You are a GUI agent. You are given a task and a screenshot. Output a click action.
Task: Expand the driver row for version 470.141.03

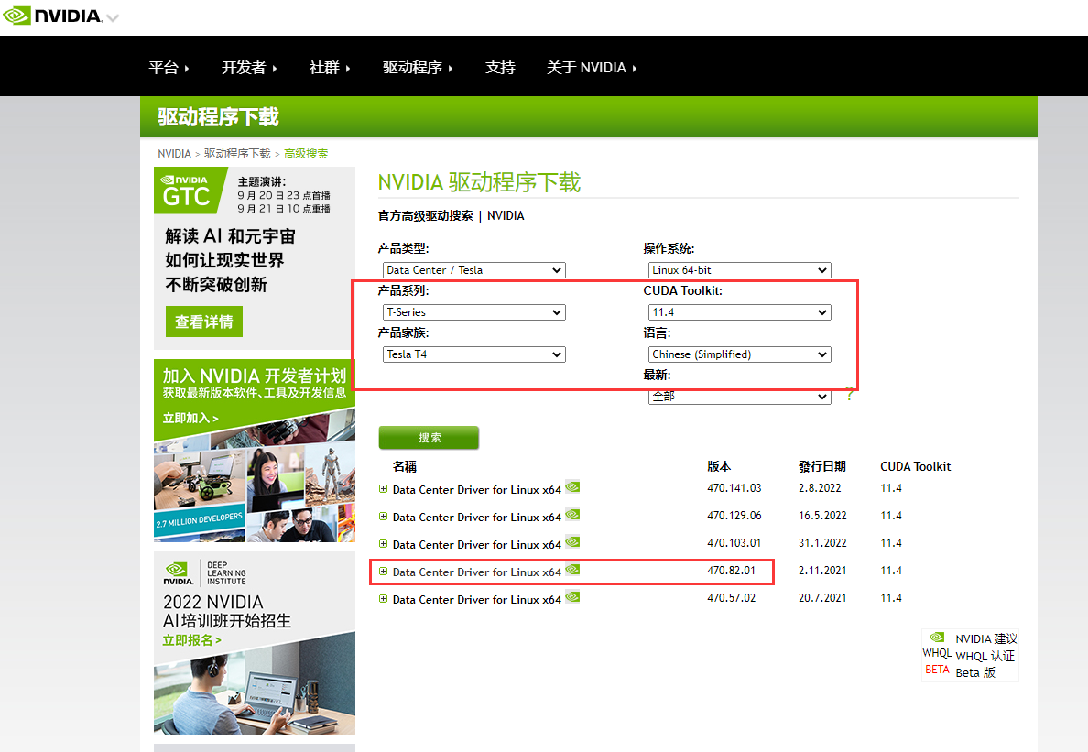(x=383, y=488)
